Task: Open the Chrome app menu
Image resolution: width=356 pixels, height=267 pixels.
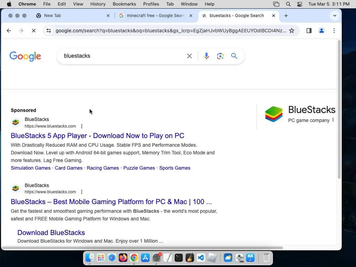Action: (27, 4)
